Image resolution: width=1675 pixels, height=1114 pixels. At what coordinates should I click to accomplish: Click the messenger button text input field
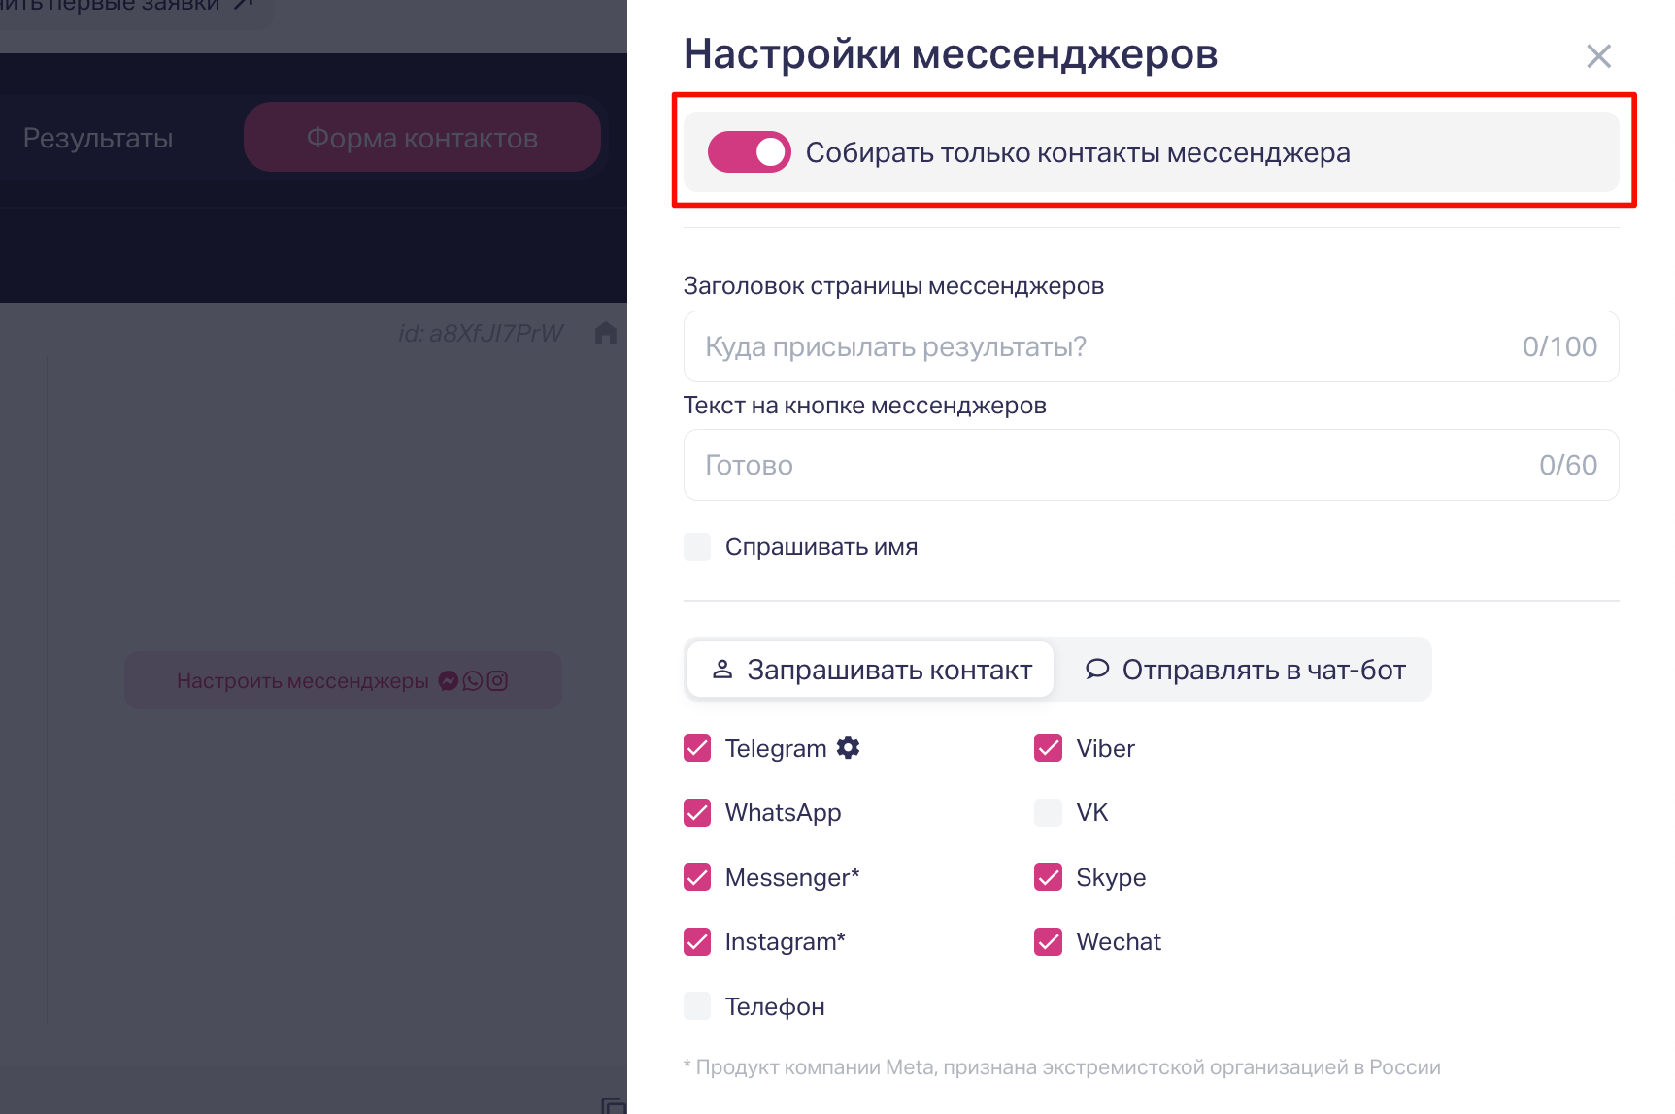click(1151, 465)
